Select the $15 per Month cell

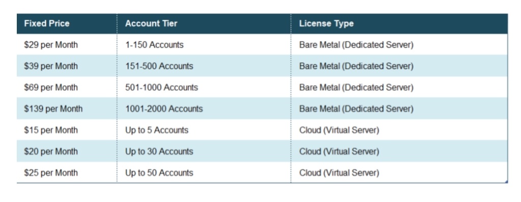click(x=67, y=130)
